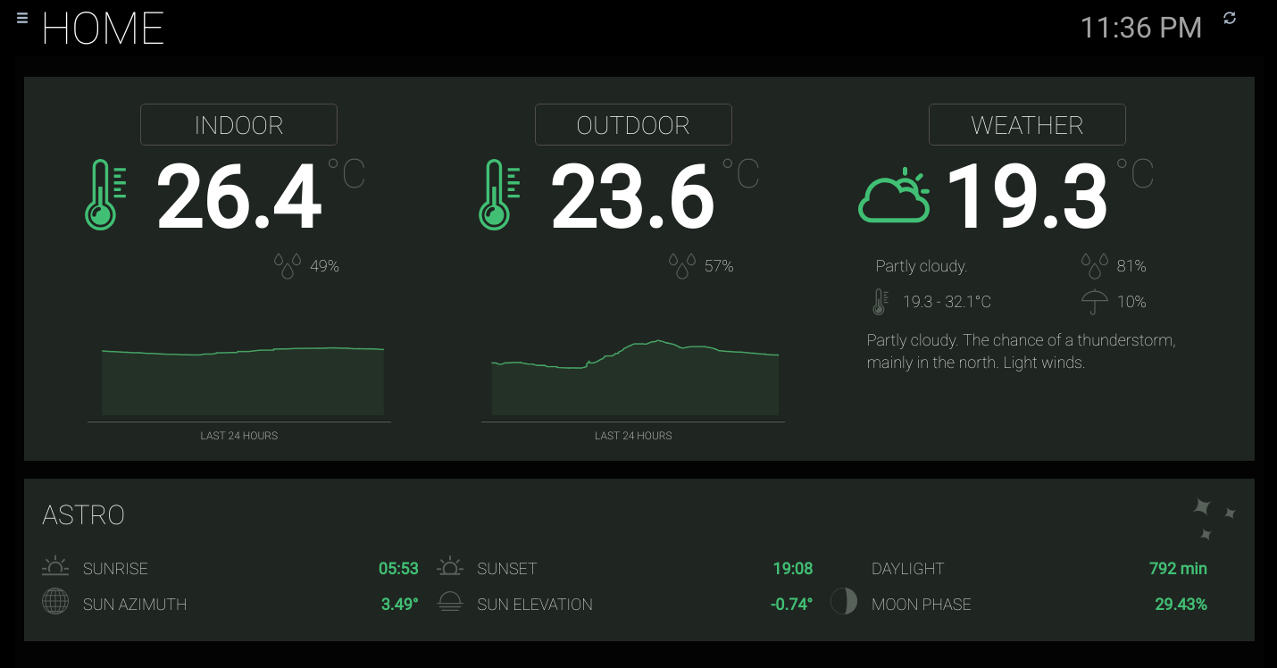Open the outdoor last 24 hours chart
Viewport: 1277px width, 668px height.
pyautogui.click(x=635, y=378)
